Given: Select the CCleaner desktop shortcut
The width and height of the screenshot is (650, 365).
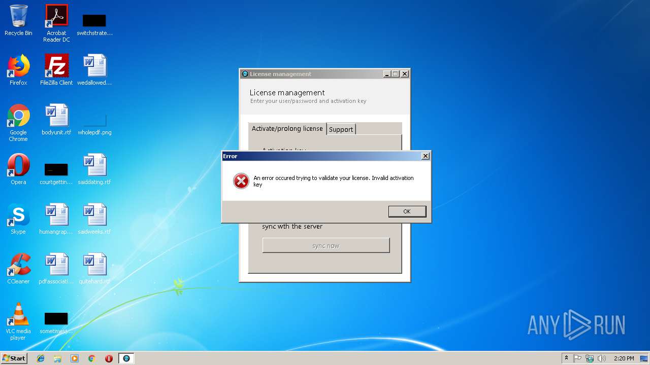Looking at the screenshot, I should tap(18, 269).
